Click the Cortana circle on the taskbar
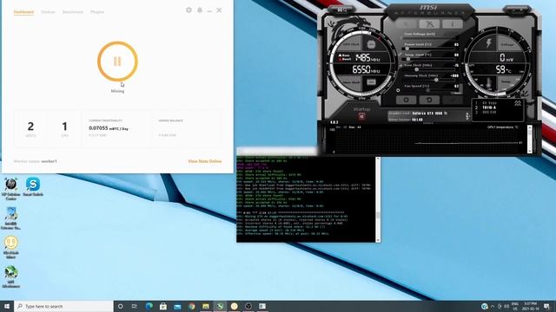556x312 pixels. (121, 306)
